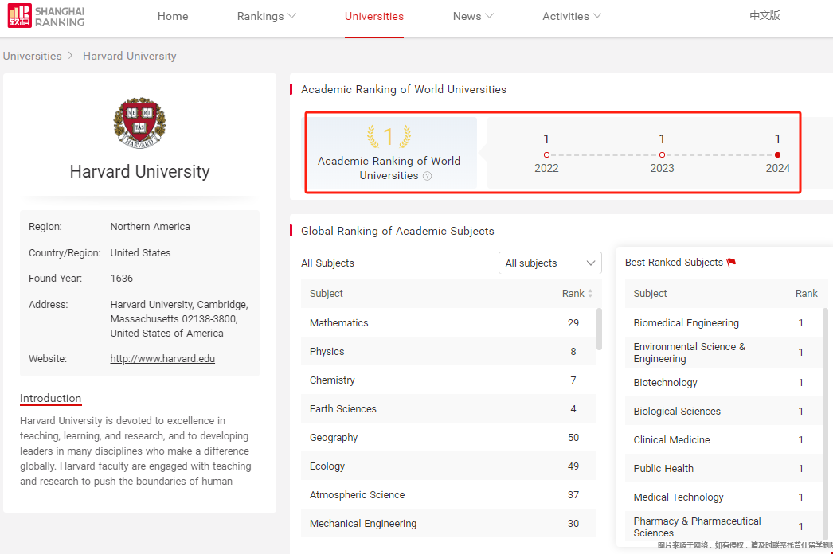Click the Rank header in Best Ranked Subjects
Viewport: 833px width, 554px height.
(x=807, y=293)
